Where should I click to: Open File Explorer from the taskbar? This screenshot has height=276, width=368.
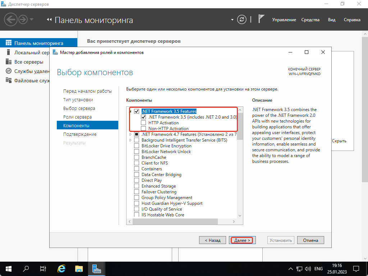pos(79,269)
